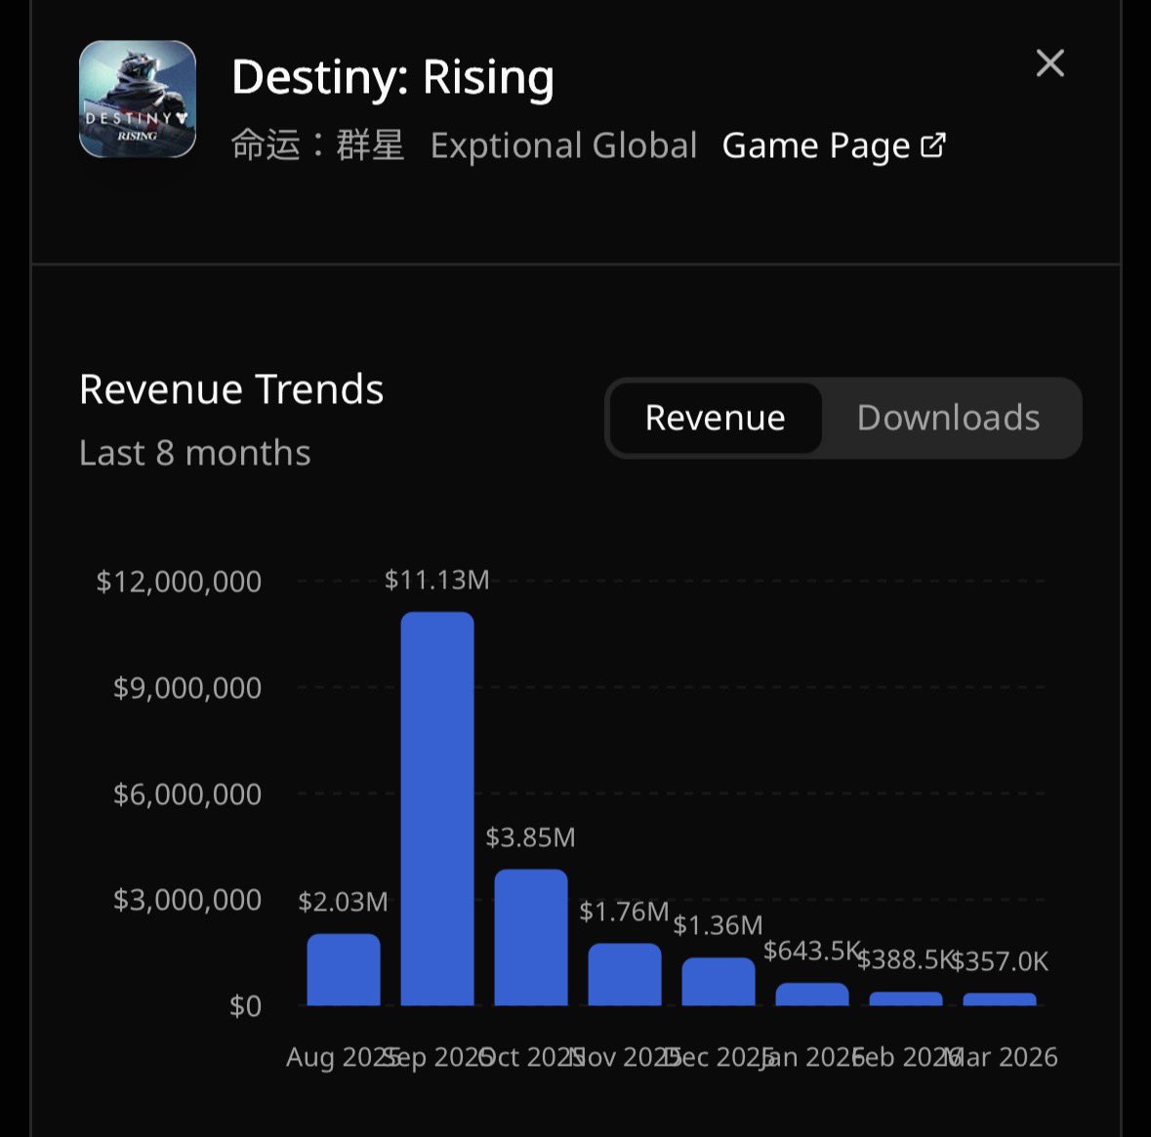Click the Jan 2026 revenue bar
The width and height of the screenshot is (1151, 1137).
click(812, 994)
